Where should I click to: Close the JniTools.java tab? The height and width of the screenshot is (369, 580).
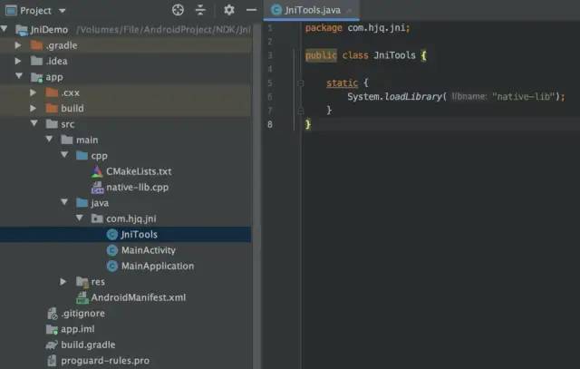[x=349, y=11]
